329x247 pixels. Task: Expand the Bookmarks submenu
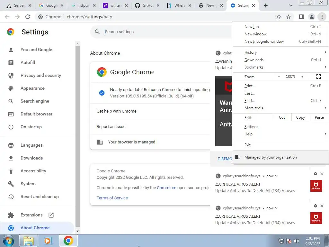280,67
